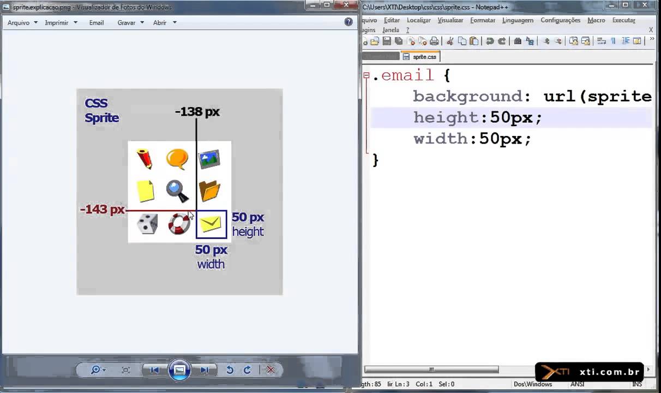Start the slideshow with center button

[x=179, y=370]
